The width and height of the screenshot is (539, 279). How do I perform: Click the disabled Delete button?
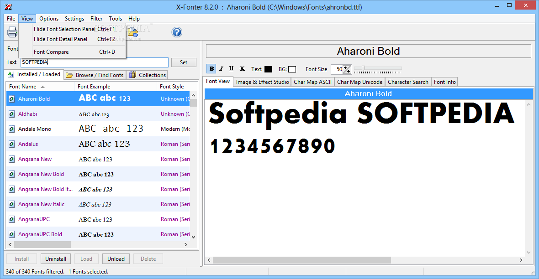tap(148, 259)
